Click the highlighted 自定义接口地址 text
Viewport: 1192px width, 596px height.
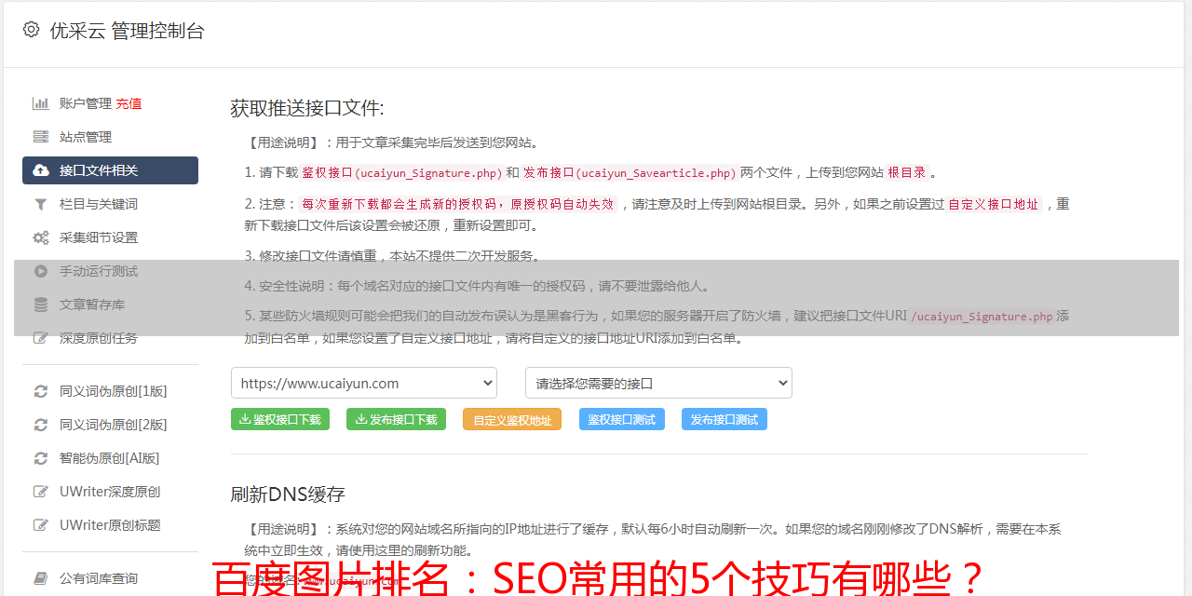tap(993, 204)
